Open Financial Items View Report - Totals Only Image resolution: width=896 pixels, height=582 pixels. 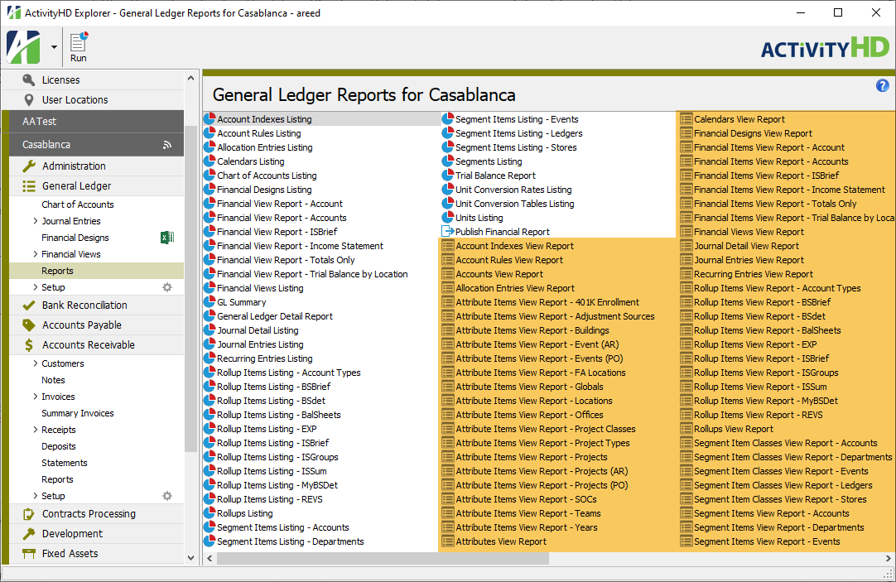coord(775,204)
